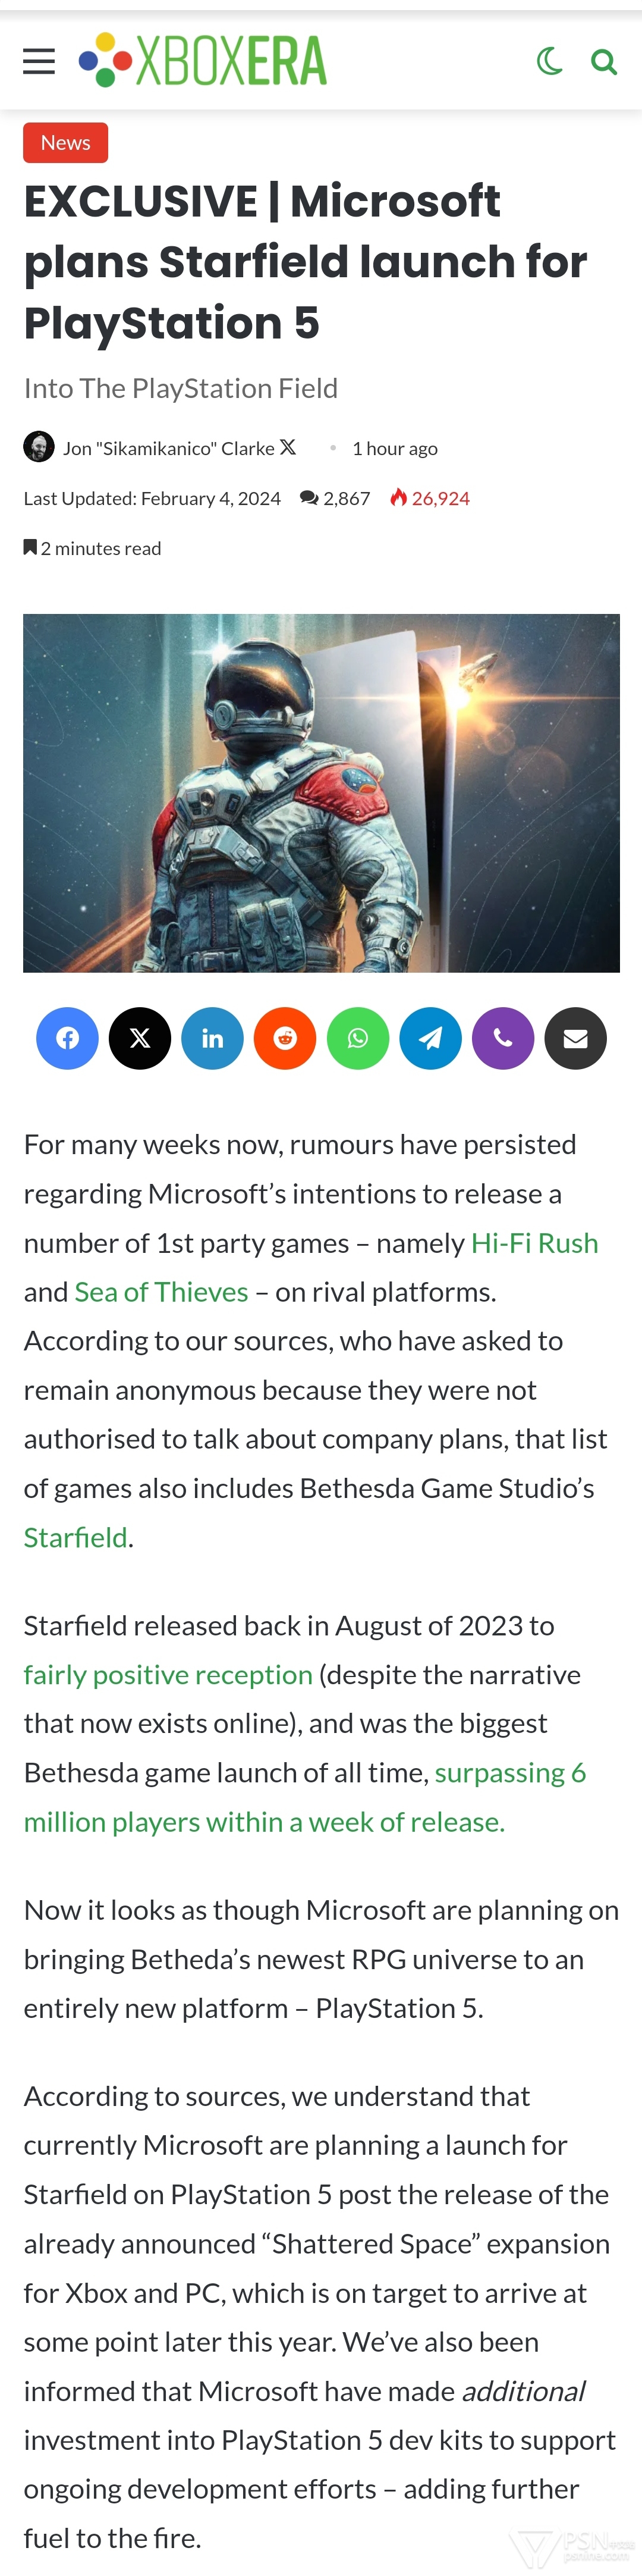
Task: Click the XboxEra logo
Action: (x=203, y=60)
